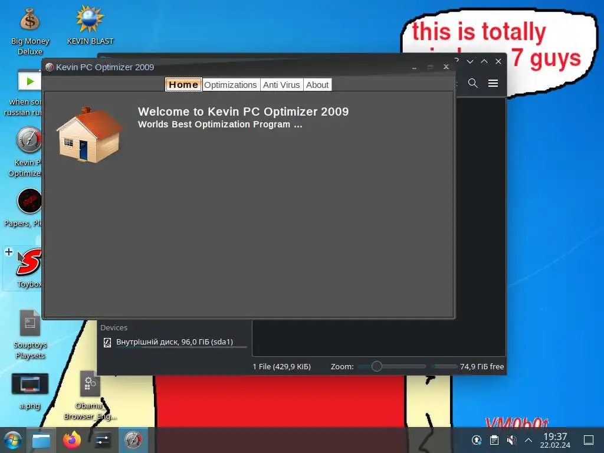Open Big Money Deluxe desktop icon

pyautogui.click(x=30, y=32)
